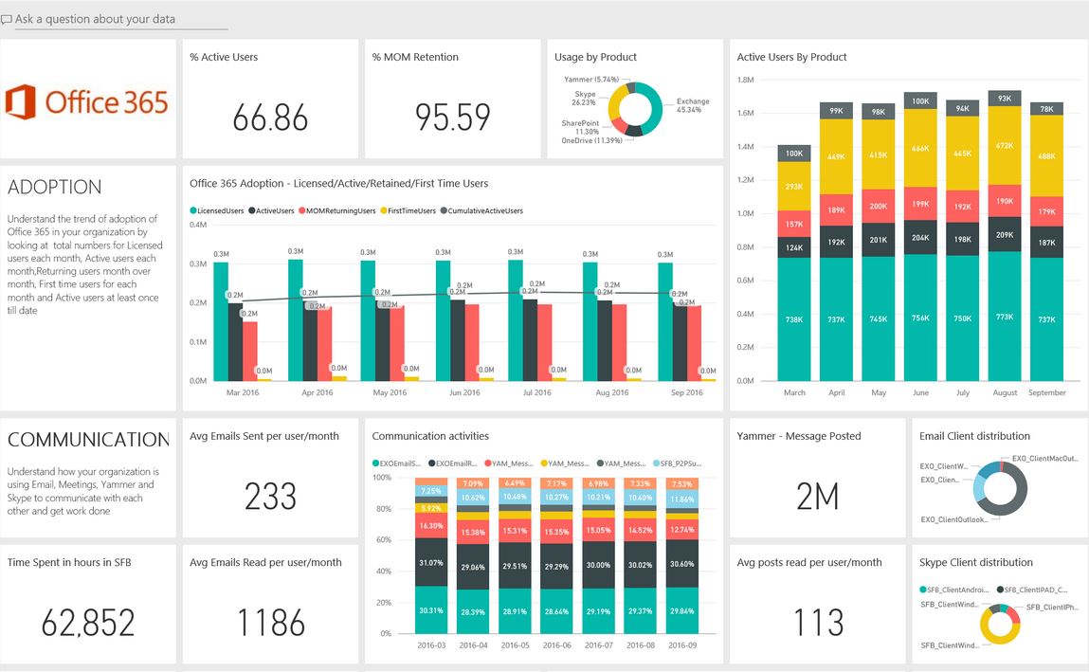Select the Mar 2016 teal bar in adoption chart
Image resolution: width=1089 pixels, height=672 pixels.
tap(220, 322)
